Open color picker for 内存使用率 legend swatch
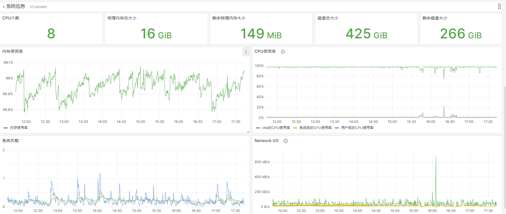Image resolution: width=506 pixels, height=214 pixels. 6,128
